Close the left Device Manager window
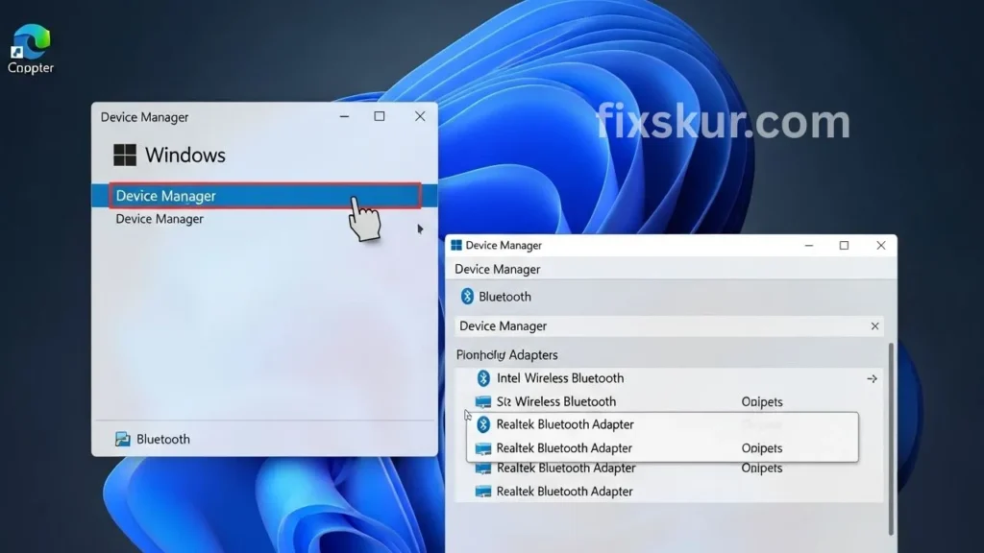This screenshot has height=553, width=984. pos(420,116)
